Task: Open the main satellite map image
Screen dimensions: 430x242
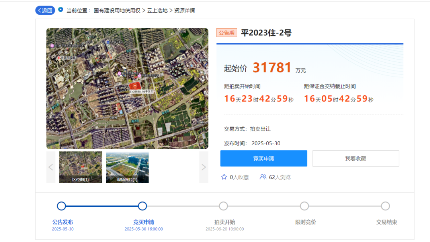Action: coord(127,88)
